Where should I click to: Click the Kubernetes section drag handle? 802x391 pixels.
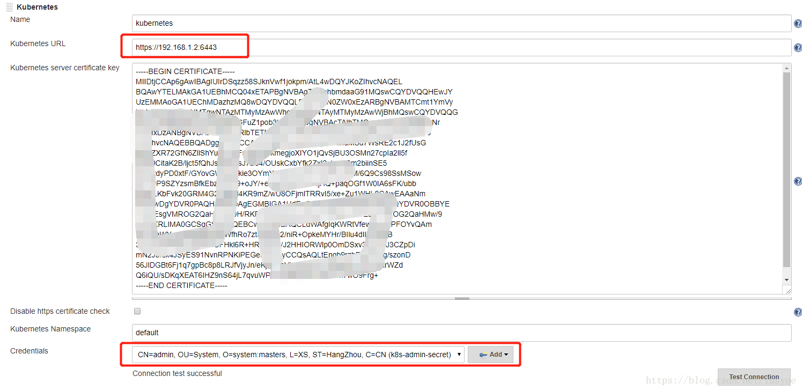pyautogui.click(x=10, y=7)
